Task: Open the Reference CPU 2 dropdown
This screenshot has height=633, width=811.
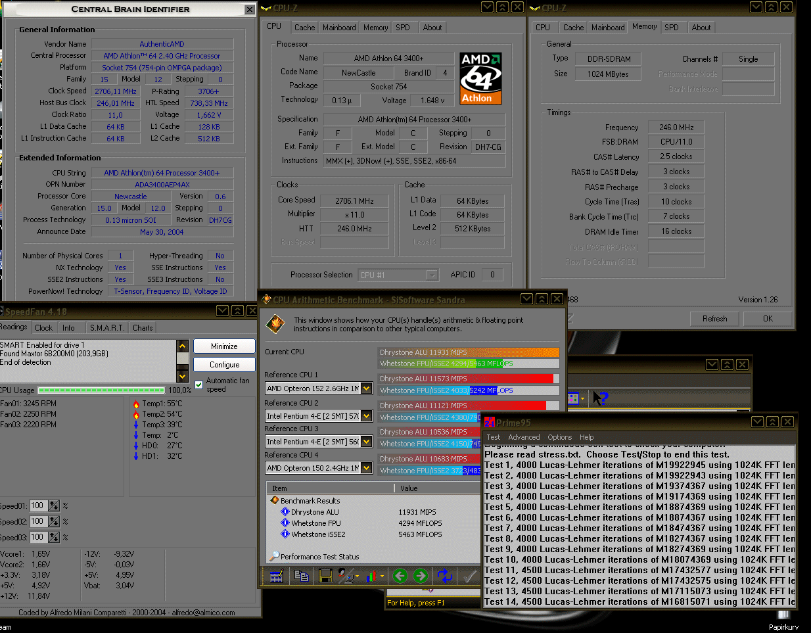Action: [x=367, y=415]
